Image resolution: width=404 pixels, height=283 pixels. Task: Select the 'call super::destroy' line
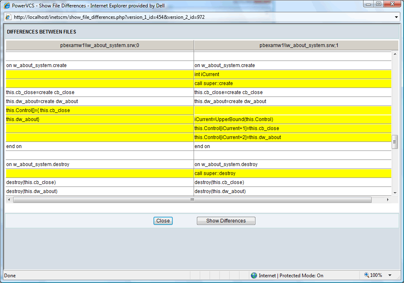tap(293, 173)
